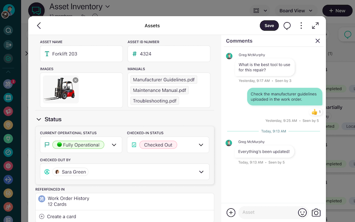Click the emoji smiley icon in comment box
Screen dimensions: 355x222
(302, 212)
